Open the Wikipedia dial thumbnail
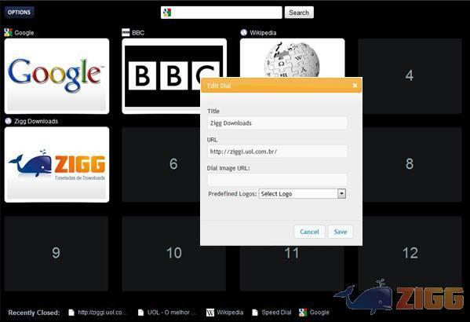The image size is (470, 322). 292,57
